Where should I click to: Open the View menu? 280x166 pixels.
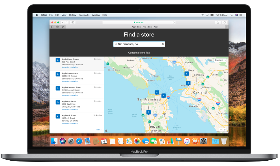click(64, 15)
